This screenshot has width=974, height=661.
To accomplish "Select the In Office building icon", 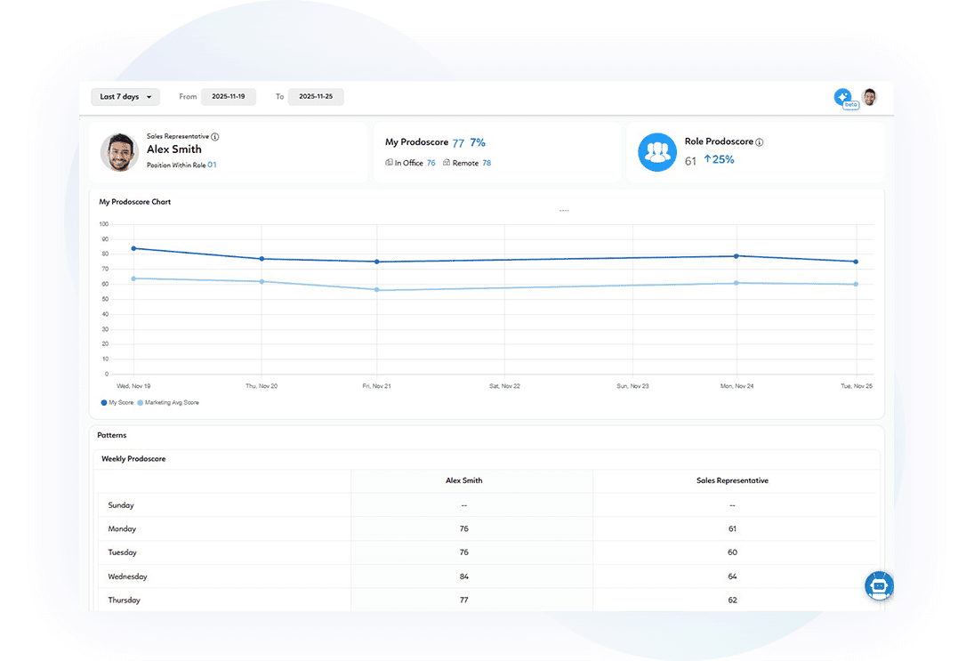I will click(x=390, y=163).
